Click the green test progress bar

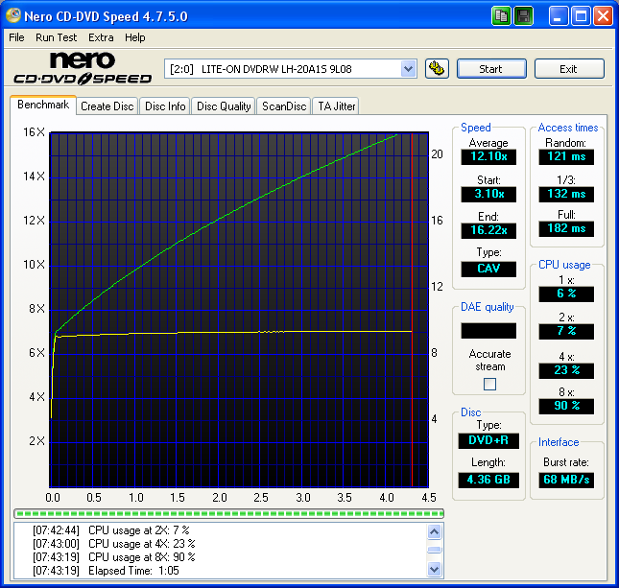tap(229, 513)
